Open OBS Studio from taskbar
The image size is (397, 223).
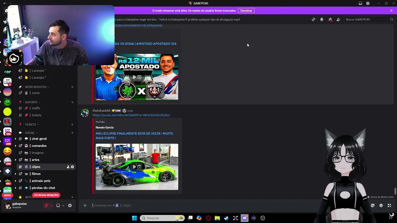coord(263,218)
